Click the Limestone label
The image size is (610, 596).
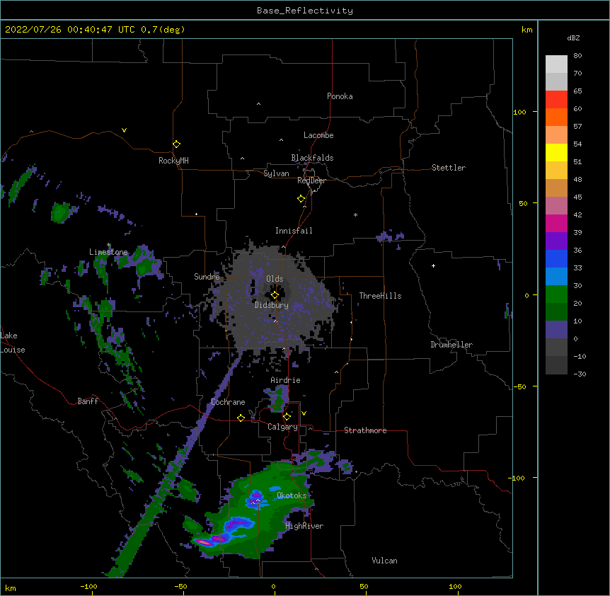click(108, 252)
